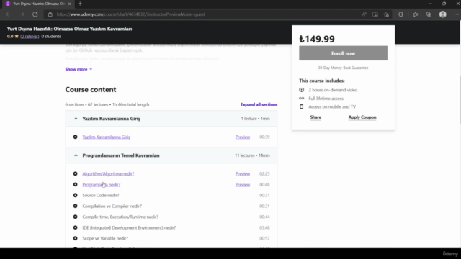Click the play icon beside Source Code nedir?
This screenshot has height=259, width=461.
point(75,195)
